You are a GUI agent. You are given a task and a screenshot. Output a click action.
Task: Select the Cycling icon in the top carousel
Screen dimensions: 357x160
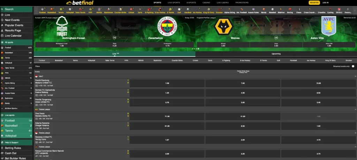click(x=330, y=11)
